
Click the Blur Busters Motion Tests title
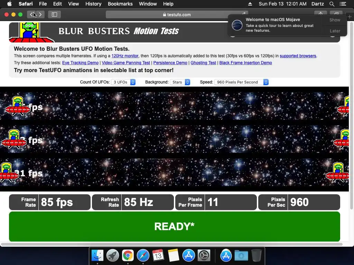point(119,31)
